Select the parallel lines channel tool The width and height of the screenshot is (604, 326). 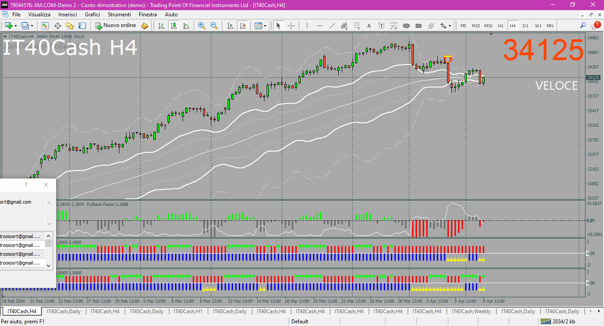[431, 26]
